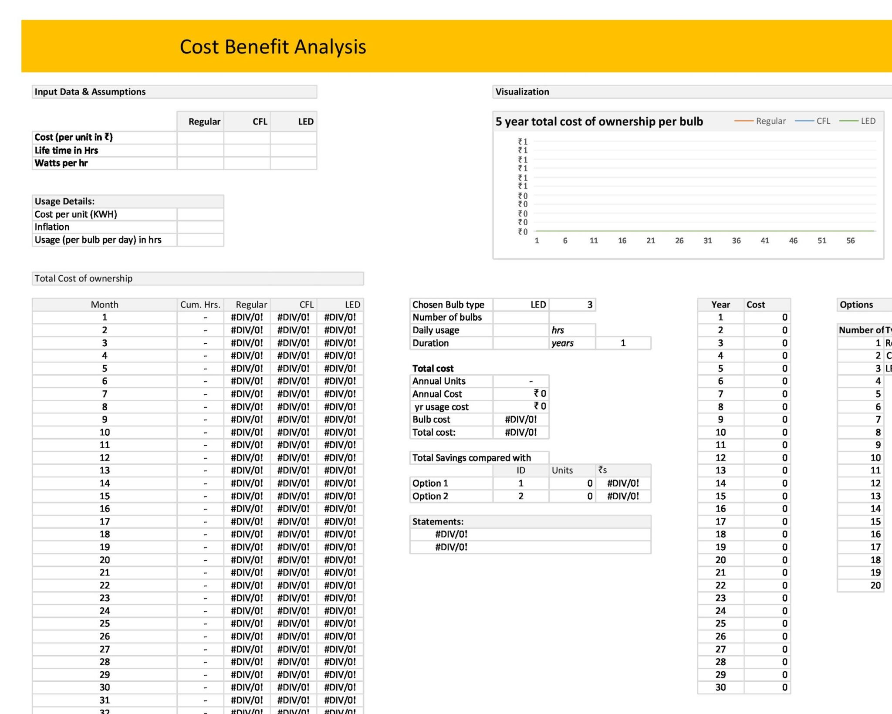The image size is (892, 714).
Task: Select the LED cell for Life time in Hrs
Action: 294,150
